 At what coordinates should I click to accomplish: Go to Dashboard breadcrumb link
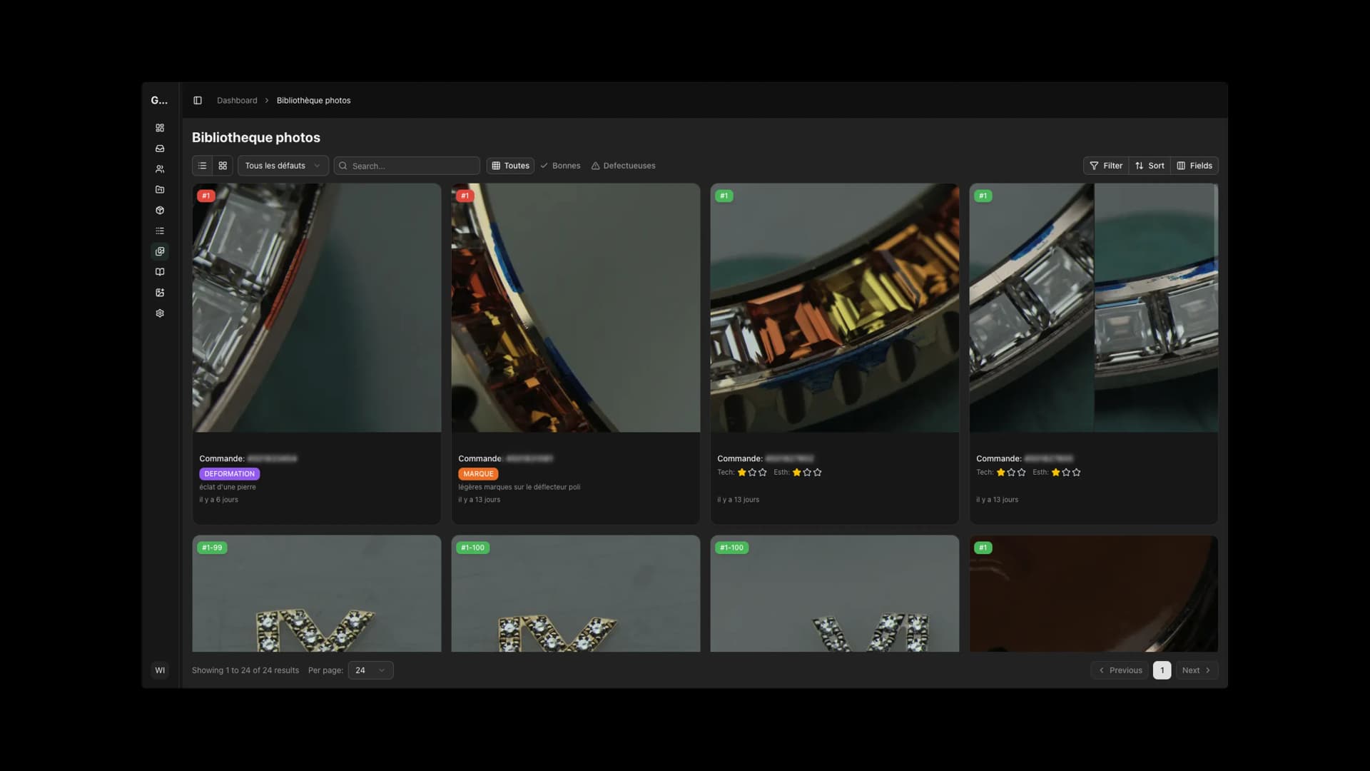tap(237, 101)
